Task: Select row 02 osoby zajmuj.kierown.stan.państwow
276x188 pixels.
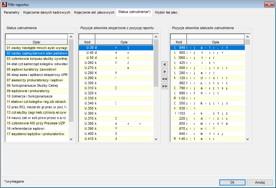Action: (x=37, y=53)
